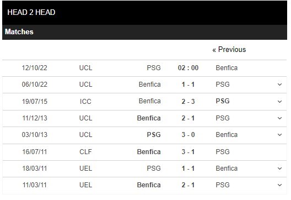This screenshot has width=291, height=200.
Task: Select bold Benfica in 11/03/11 row
Action: click(x=149, y=185)
